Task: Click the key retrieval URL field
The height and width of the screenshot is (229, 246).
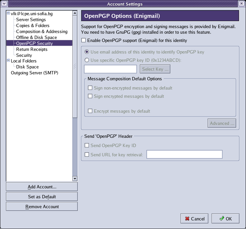Action: pyautogui.click(x=184, y=154)
